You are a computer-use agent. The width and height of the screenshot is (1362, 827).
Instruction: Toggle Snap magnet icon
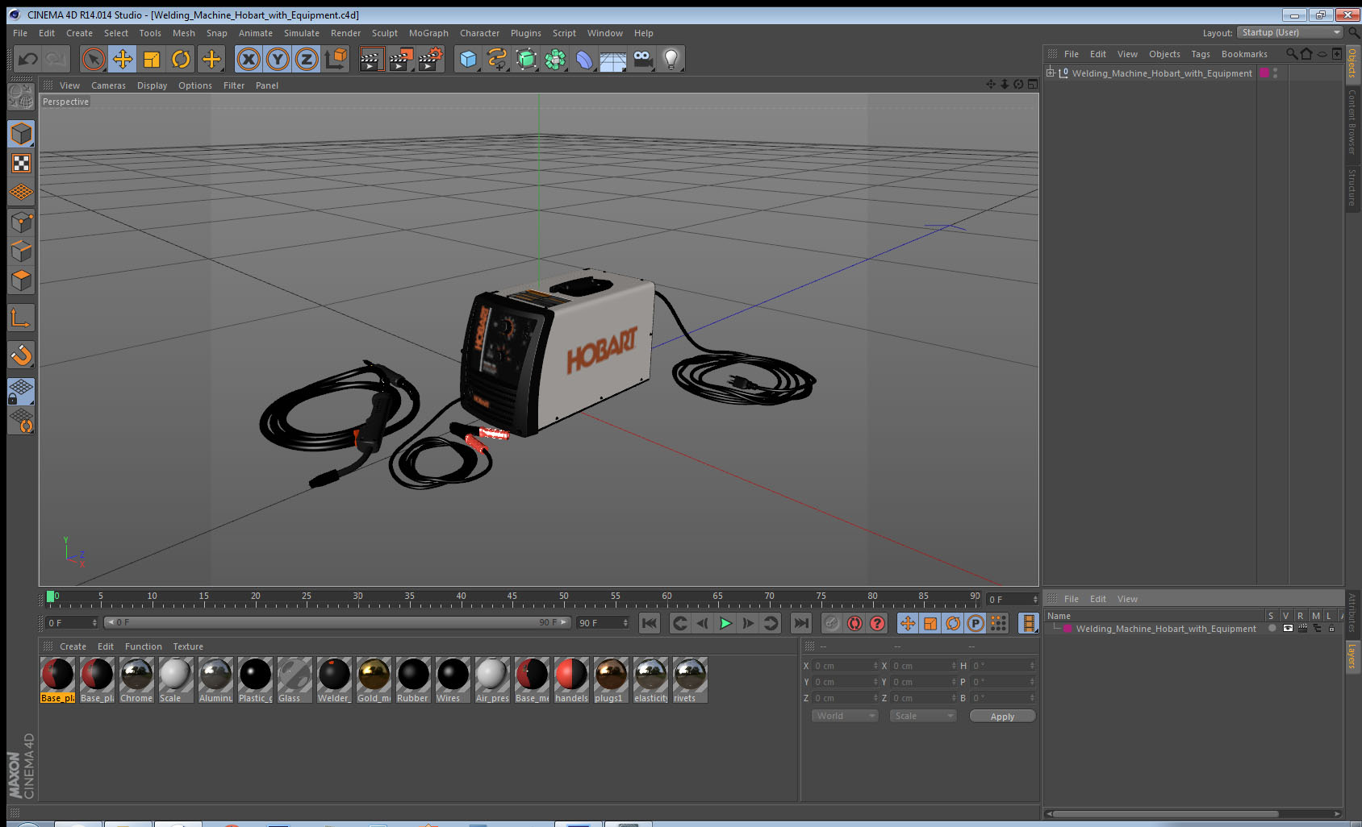coord(21,355)
